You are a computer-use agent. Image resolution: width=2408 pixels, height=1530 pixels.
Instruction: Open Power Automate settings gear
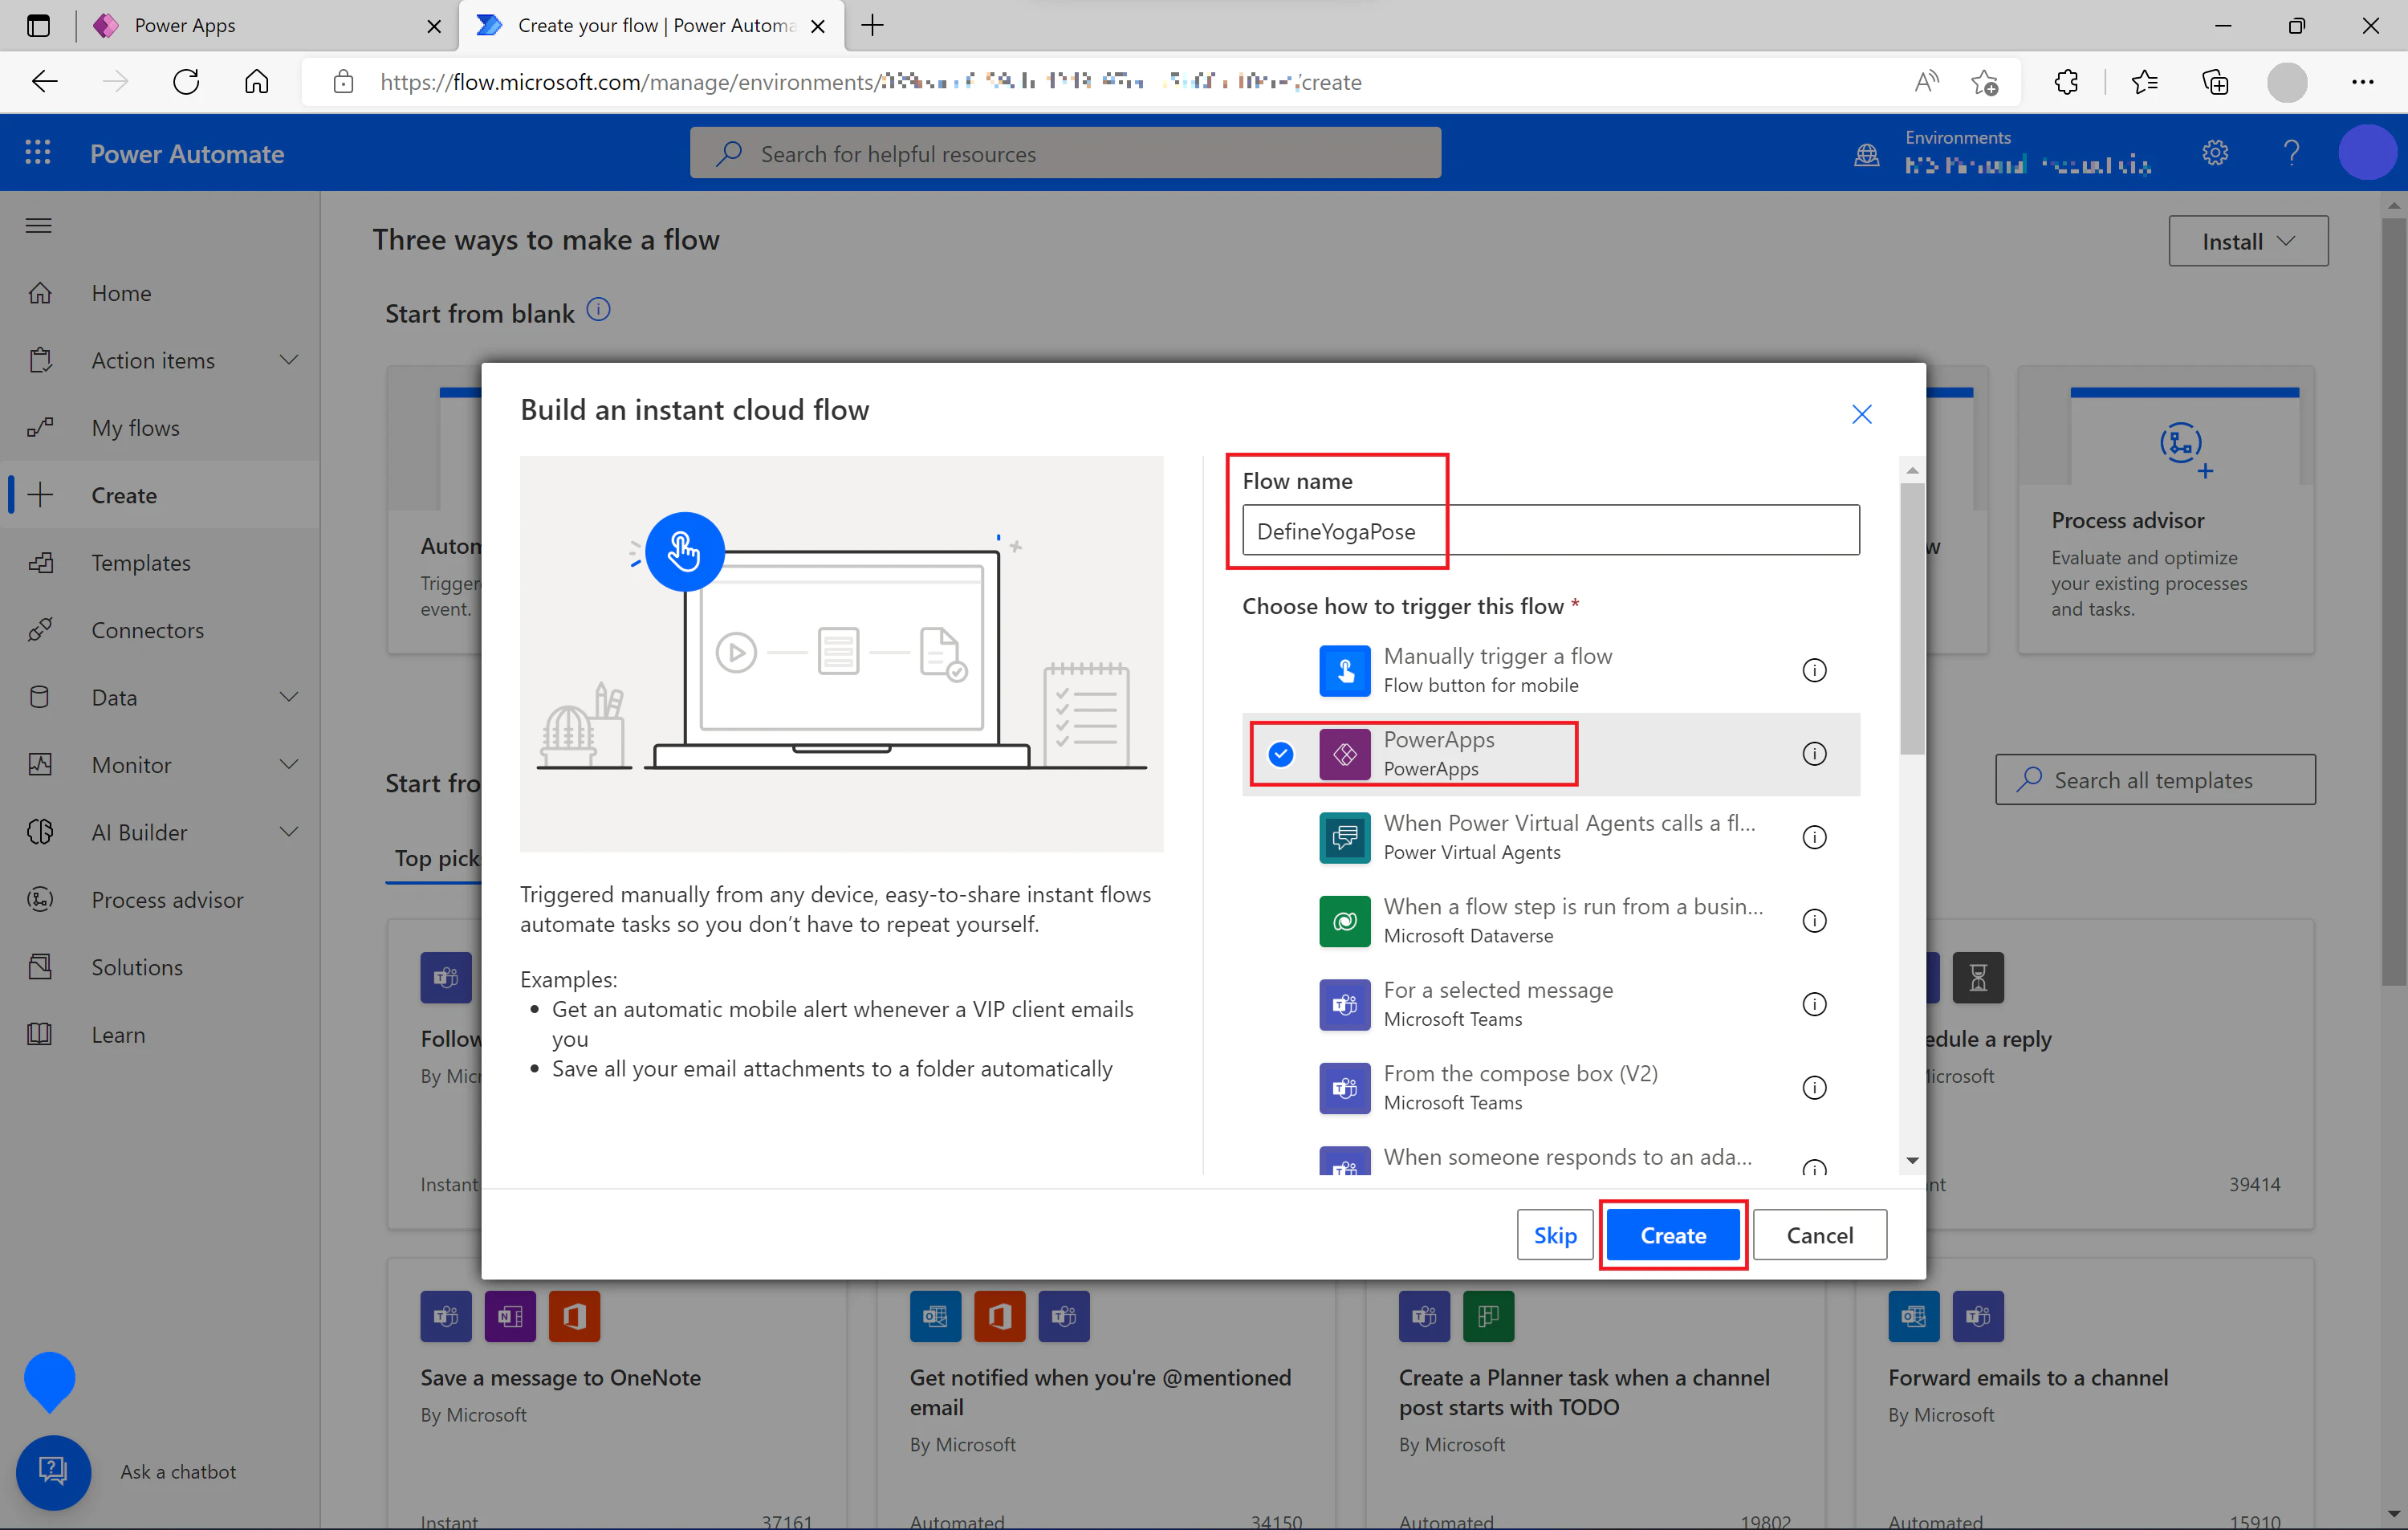pos(2215,153)
